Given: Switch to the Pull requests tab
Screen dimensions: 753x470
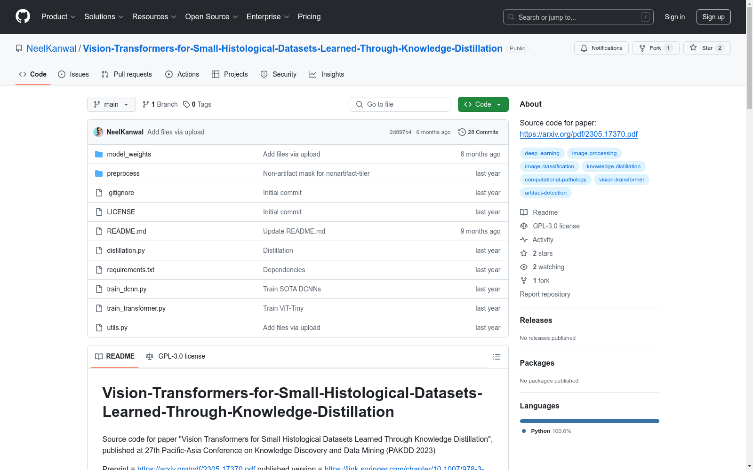Looking at the screenshot, I should 127,74.
